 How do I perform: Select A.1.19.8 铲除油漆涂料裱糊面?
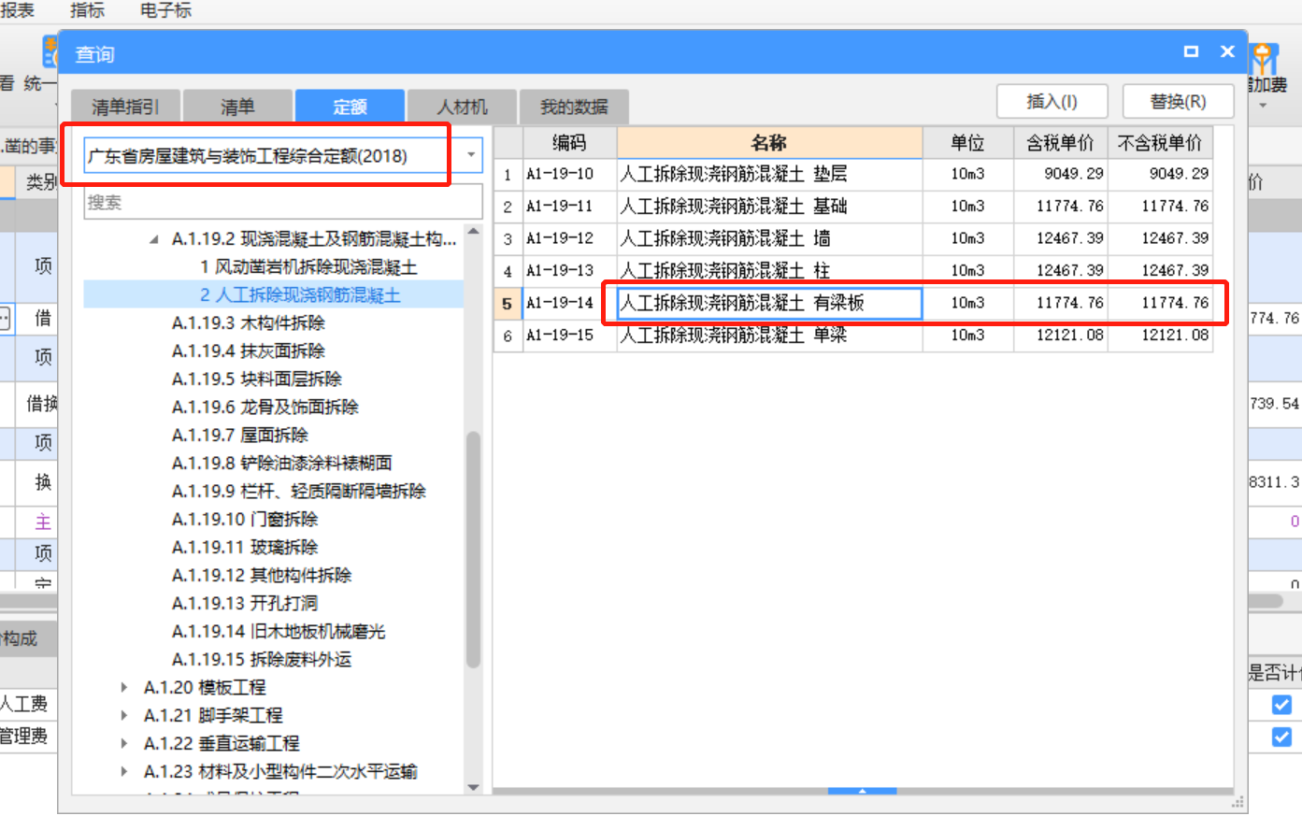282,464
